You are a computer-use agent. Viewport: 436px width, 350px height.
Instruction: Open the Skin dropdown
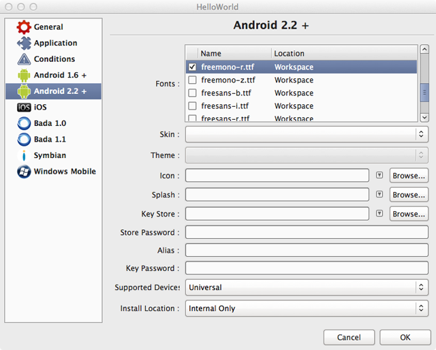point(307,134)
